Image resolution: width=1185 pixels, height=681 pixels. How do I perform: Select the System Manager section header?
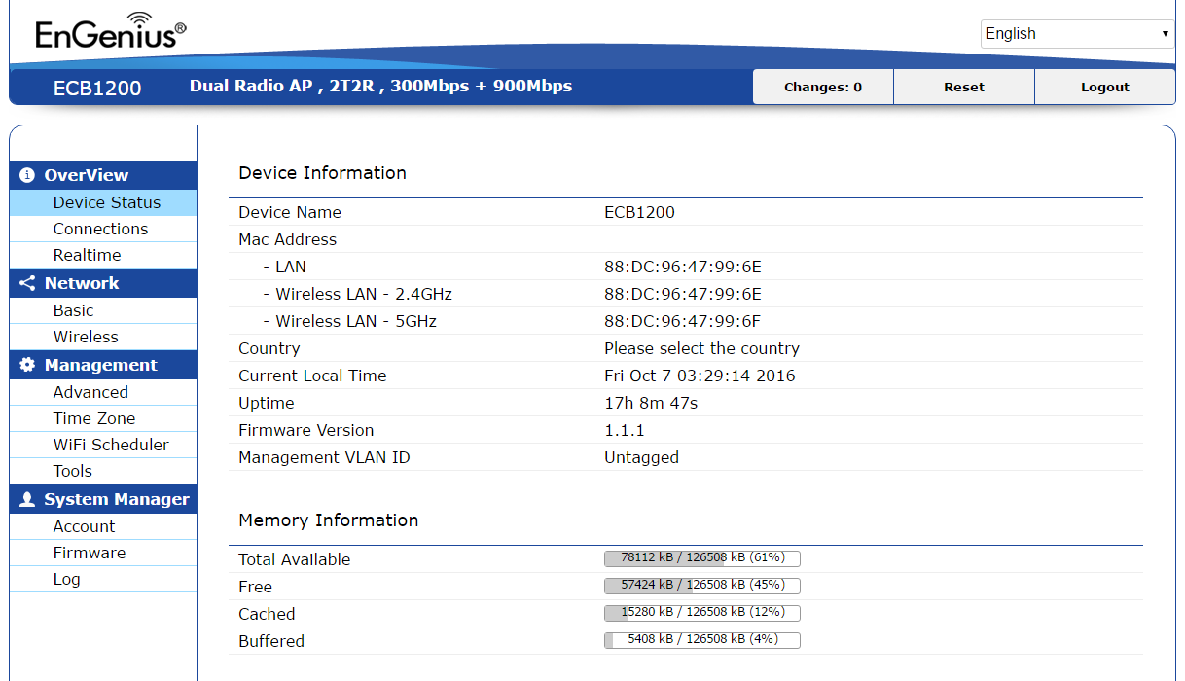pyautogui.click(x=103, y=499)
